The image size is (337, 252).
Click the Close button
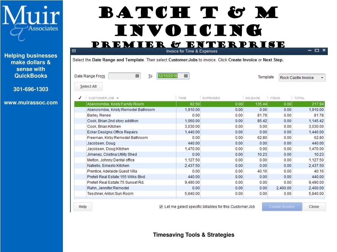pos(314,207)
